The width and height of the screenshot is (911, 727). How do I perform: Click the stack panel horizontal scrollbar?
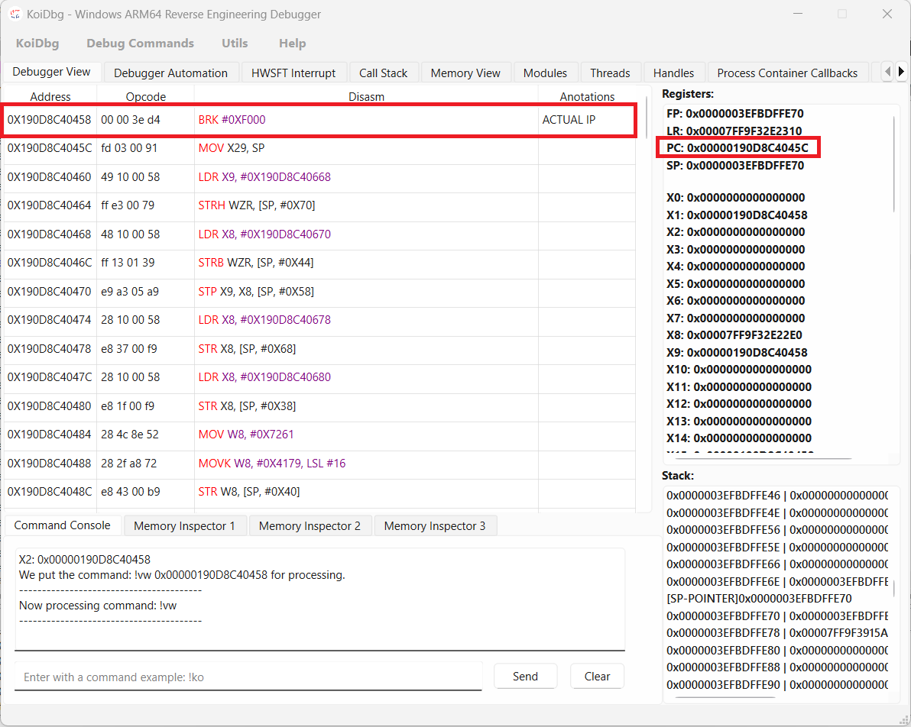click(x=725, y=697)
